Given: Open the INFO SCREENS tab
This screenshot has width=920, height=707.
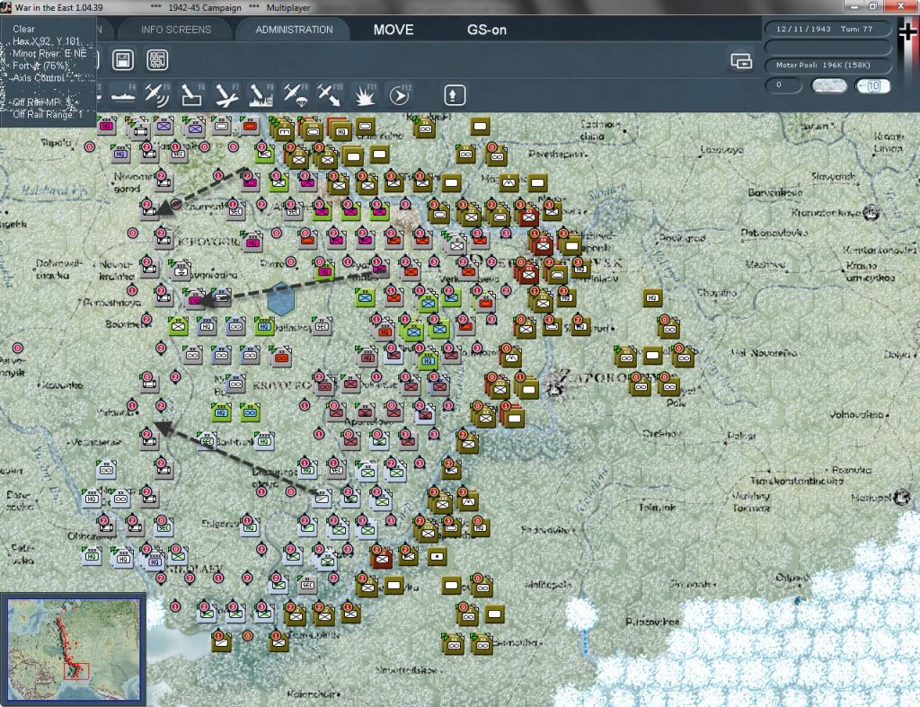Looking at the screenshot, I should [175, 30].
